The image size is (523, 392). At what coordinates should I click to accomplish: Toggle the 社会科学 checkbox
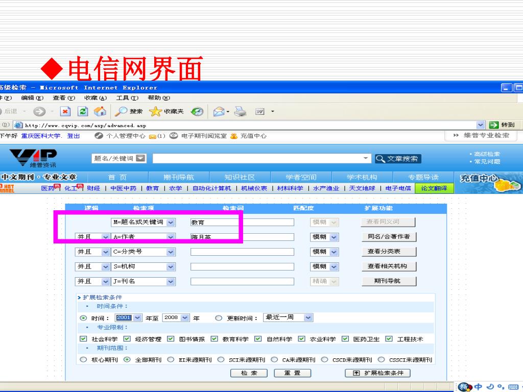(83, 339)
